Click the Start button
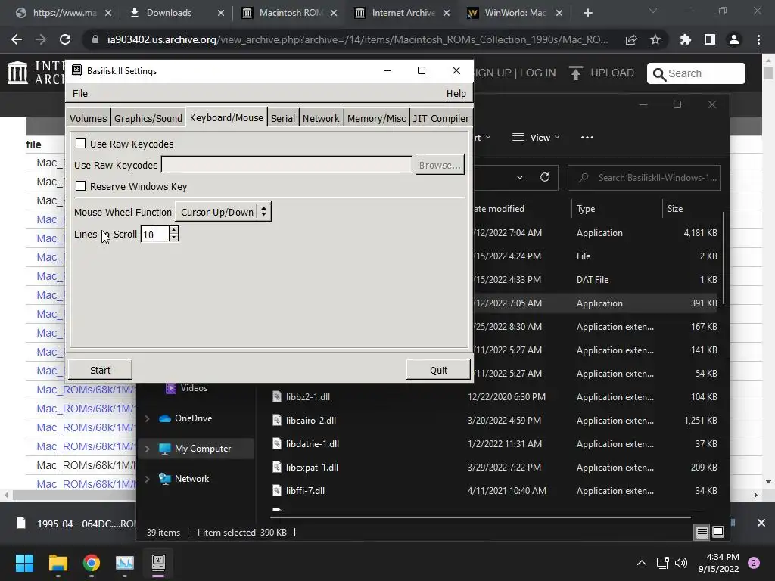Viewport: 775px width, 581px height. click(x=101, y=370)
